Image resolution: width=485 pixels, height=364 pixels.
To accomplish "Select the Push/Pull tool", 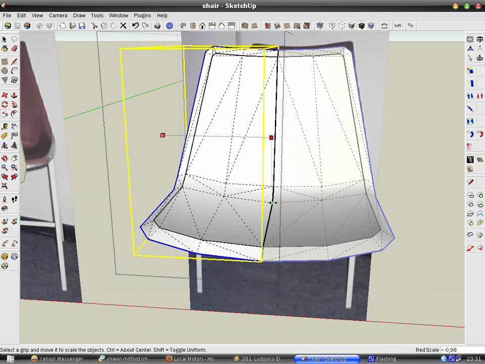I will coord(14,95).
